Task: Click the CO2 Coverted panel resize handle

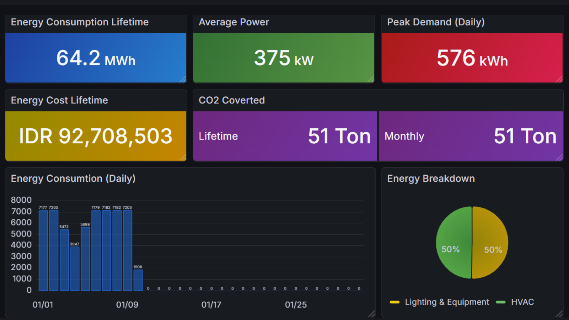Action: tap(560, 158)
